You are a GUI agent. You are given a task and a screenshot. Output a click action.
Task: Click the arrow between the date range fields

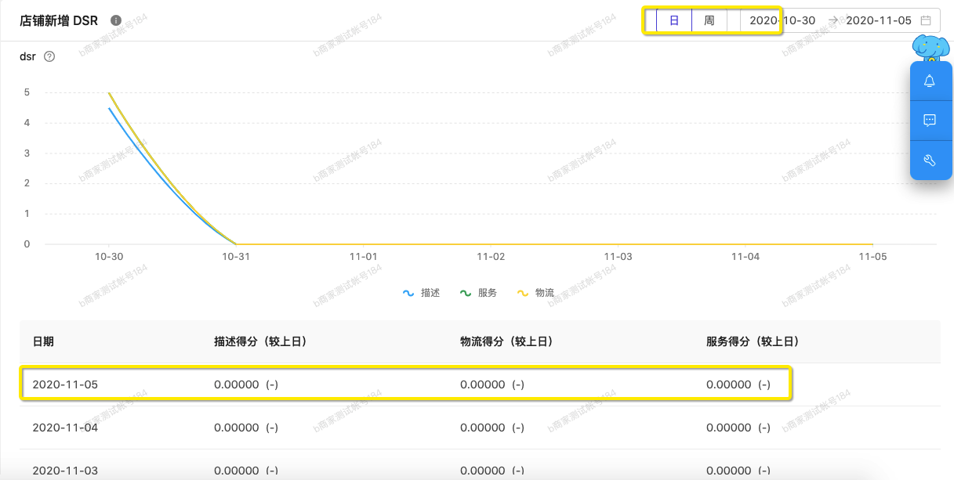(x=832, y=20)
